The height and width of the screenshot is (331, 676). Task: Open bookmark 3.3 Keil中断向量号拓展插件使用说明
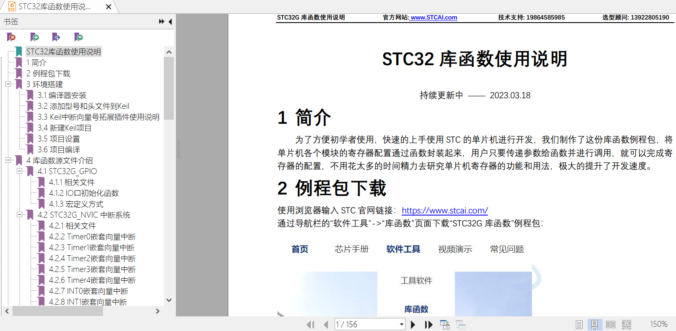click(x=98, y=117)
